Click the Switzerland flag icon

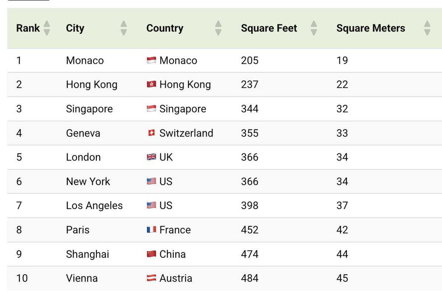pos(151,133)
